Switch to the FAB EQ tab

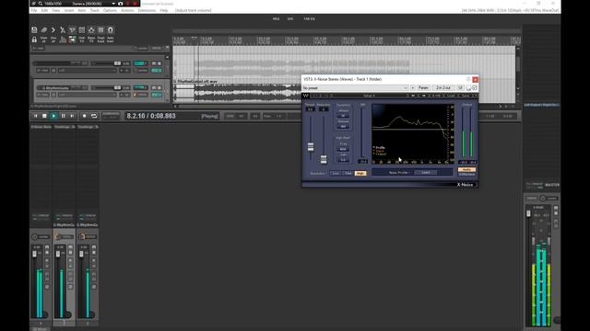click(310, 18)
